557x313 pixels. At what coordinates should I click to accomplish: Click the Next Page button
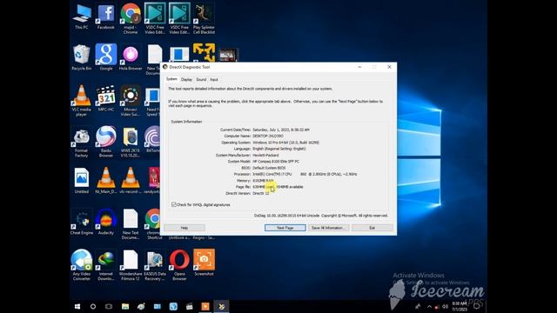[285, 228]
